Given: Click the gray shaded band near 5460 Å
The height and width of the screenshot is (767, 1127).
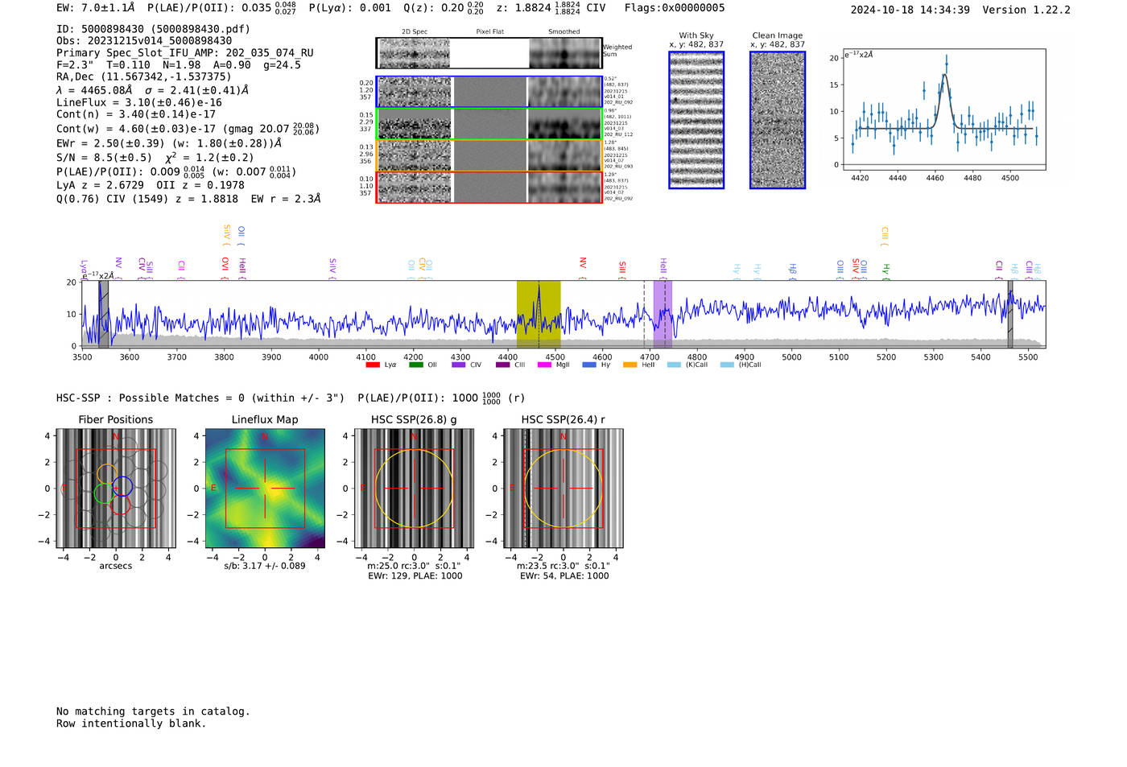Looking at the screenshot, I should click(1010, 314).
